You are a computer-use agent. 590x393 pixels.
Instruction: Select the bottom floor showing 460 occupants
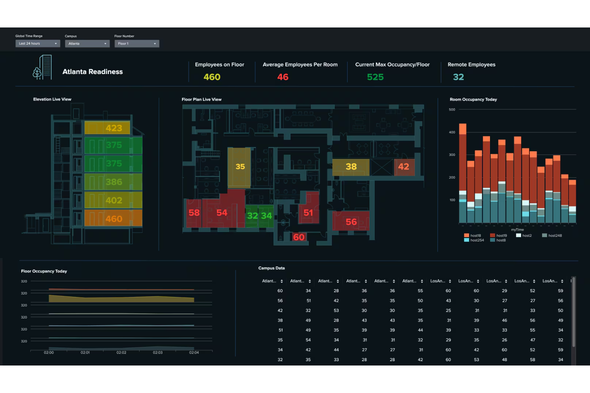pos(114,219)
